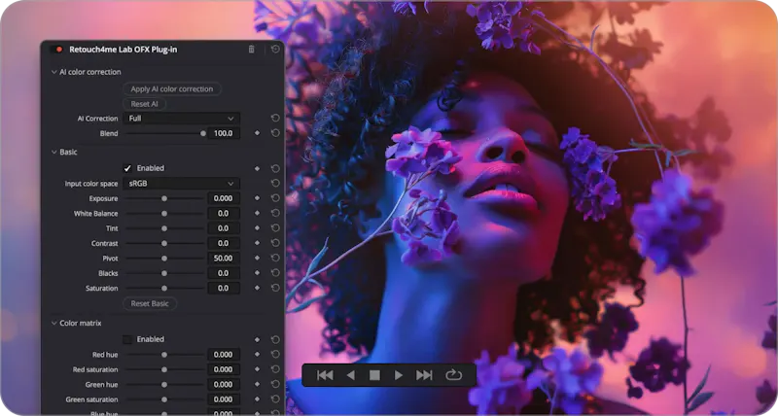The image size is (778, 416).
Task: Play the clip forward
Action: coord(399,375)
